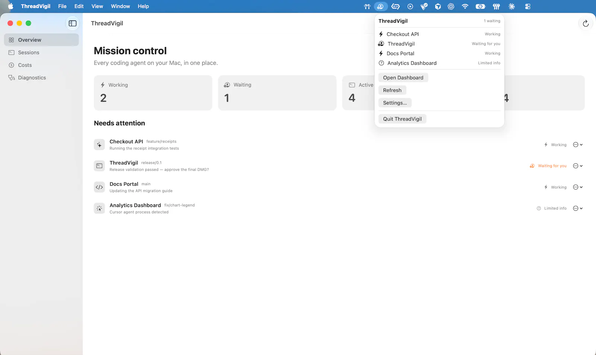Click the Claude starburst icon in the menu bar
The image size is (596, 355).
[512, 6]
